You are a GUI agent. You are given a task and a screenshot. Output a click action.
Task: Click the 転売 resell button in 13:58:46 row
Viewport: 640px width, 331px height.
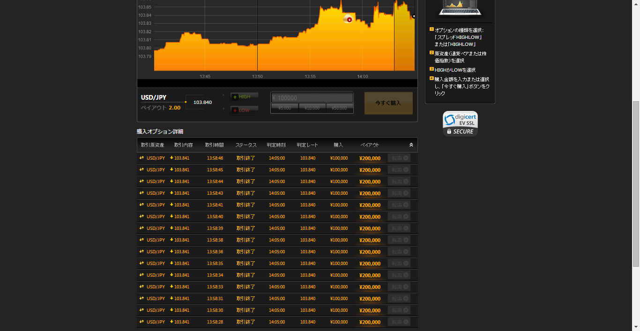(x=399, y=158)
